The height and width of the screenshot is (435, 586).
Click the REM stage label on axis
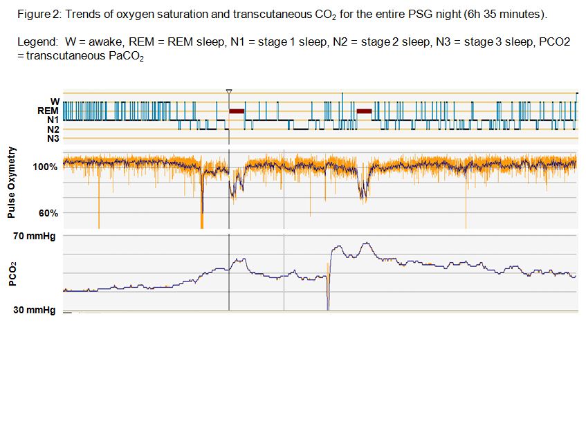pos(48,110)
